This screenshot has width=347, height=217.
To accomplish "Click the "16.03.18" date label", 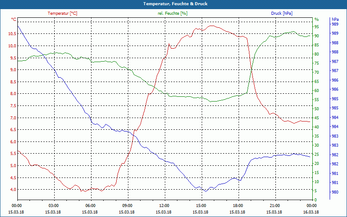I will [x=311, y=212].
